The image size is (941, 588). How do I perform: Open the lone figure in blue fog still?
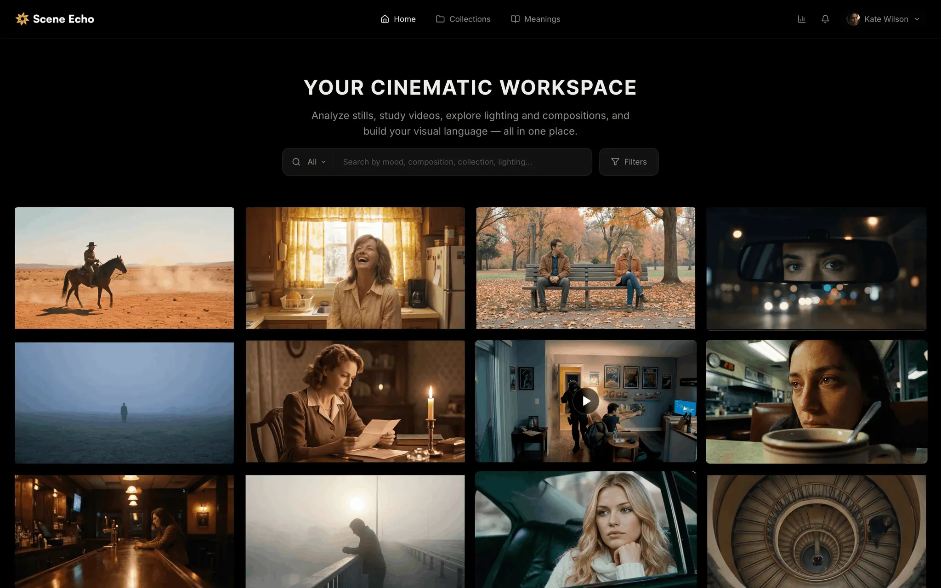[x=124, y=403]
